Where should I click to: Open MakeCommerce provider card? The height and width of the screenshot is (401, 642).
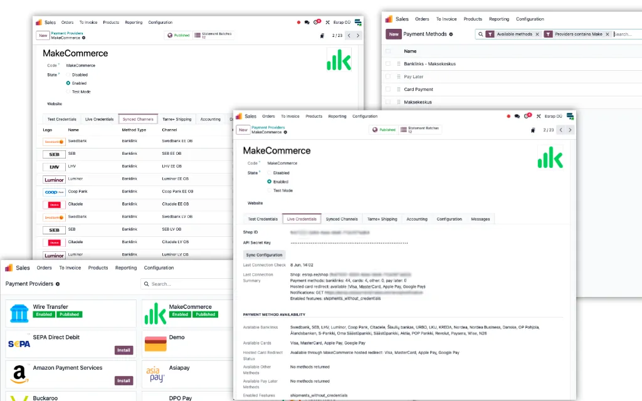(x=187, y=313)
